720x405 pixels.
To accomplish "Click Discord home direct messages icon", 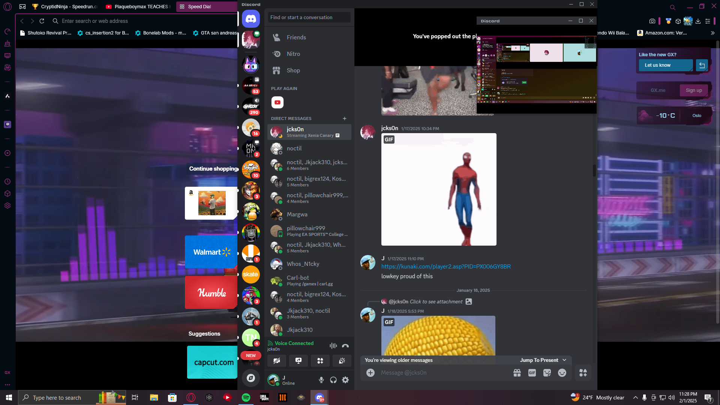I will [250, 19].
